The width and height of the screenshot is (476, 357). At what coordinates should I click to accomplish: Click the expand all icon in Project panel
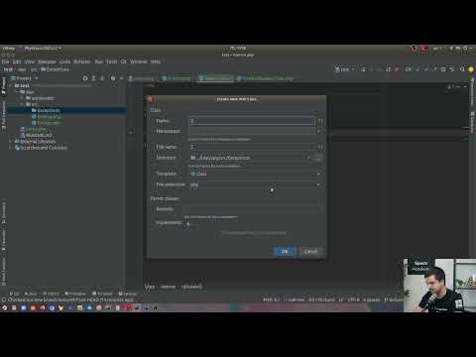pyautogui.click(x=93, y=78)
